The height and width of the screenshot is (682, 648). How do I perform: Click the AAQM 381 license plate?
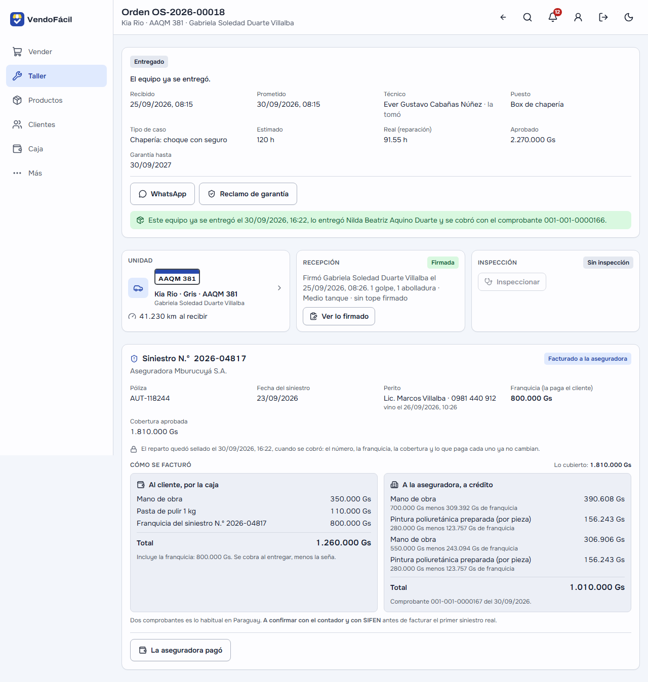(177, 277)
